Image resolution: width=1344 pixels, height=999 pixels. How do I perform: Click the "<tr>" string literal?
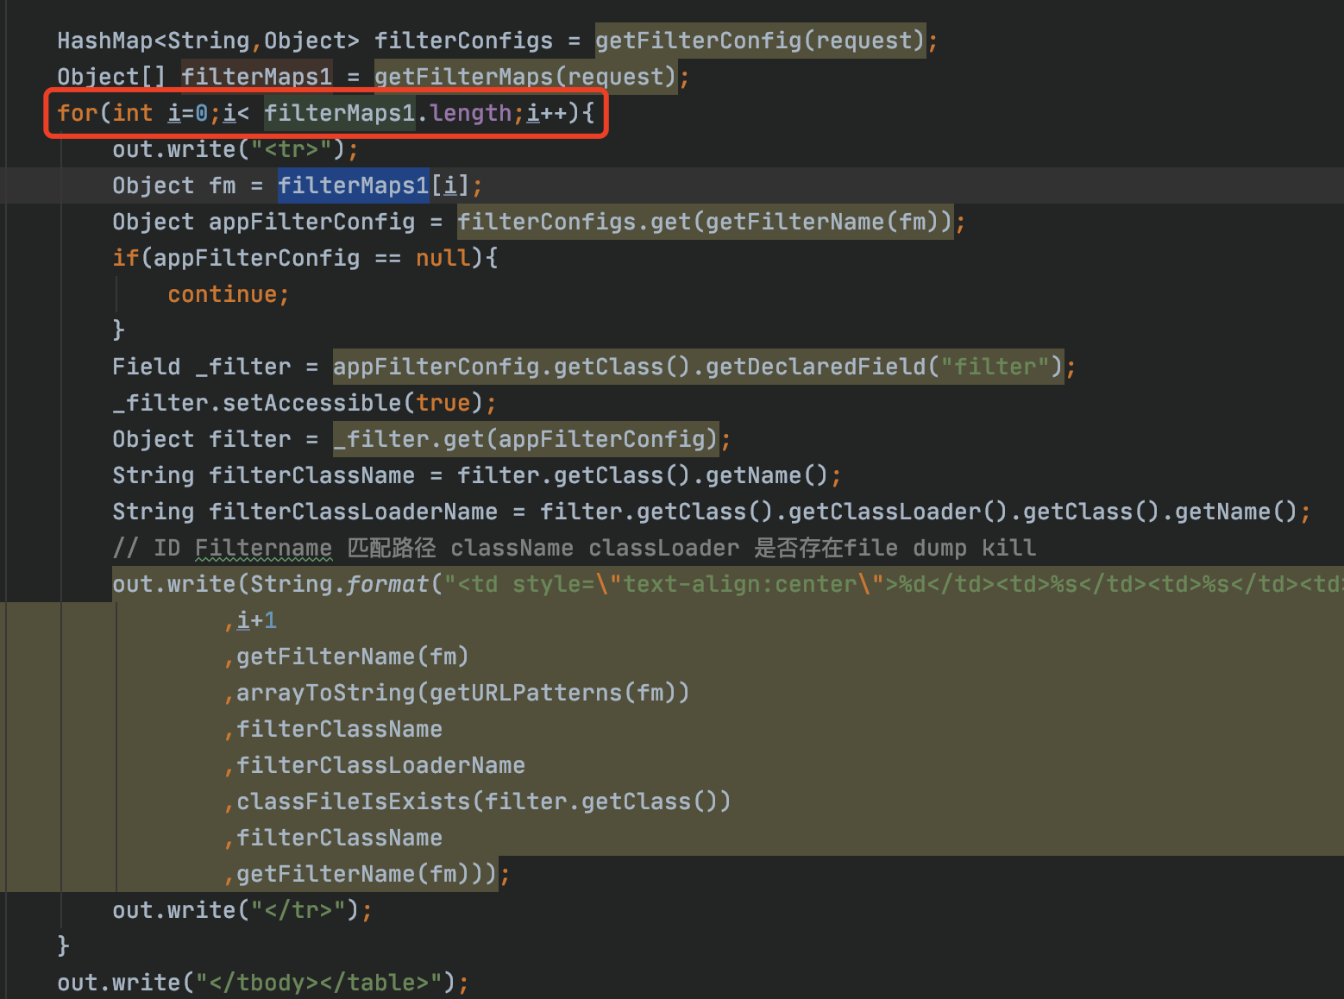coord(291,149)
